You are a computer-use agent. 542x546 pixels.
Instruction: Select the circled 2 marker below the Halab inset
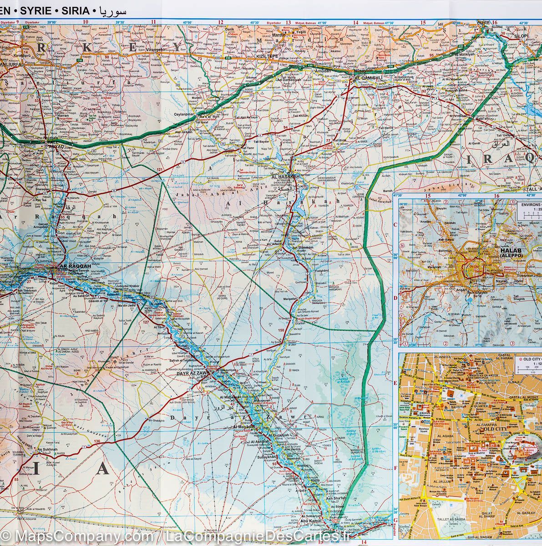pos(446,343)
